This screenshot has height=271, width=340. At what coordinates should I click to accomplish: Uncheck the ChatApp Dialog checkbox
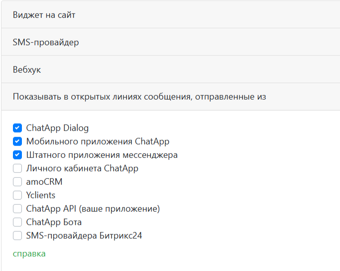click(x=17, y=128)
